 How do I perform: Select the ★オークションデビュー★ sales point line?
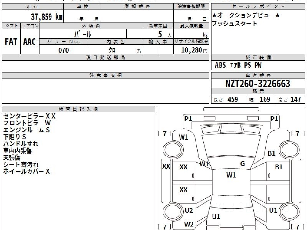246,16
